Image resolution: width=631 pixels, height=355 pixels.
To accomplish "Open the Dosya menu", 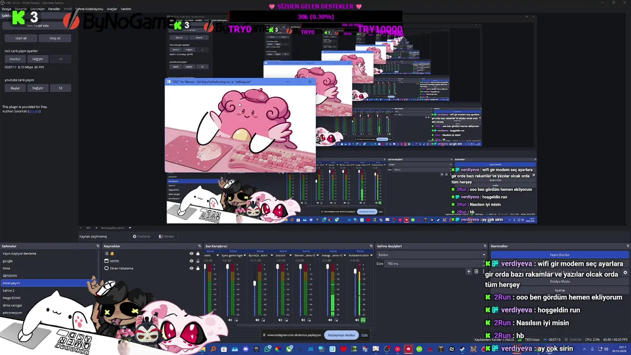I will [6, 9].
